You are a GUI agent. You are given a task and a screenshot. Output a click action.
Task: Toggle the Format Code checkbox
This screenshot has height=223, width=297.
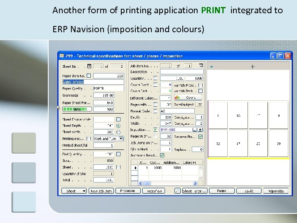(x=156, y=111)
